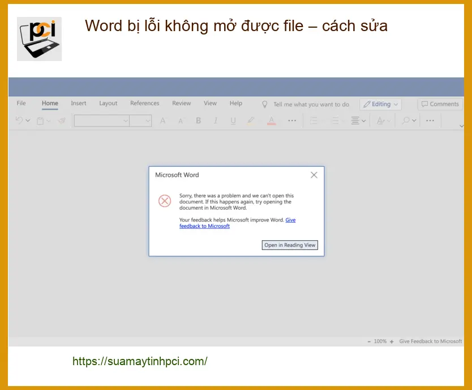This screenshot has width=472, height=390.
Task: Click the Tell me what you want to do box
Action: [x=311, y=105]
